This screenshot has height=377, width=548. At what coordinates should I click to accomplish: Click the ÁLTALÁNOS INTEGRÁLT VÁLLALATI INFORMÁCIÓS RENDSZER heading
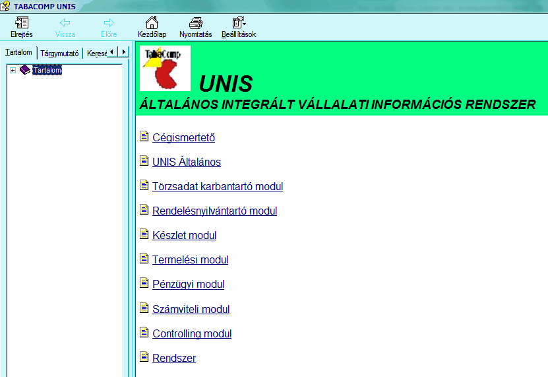(338, 104)
